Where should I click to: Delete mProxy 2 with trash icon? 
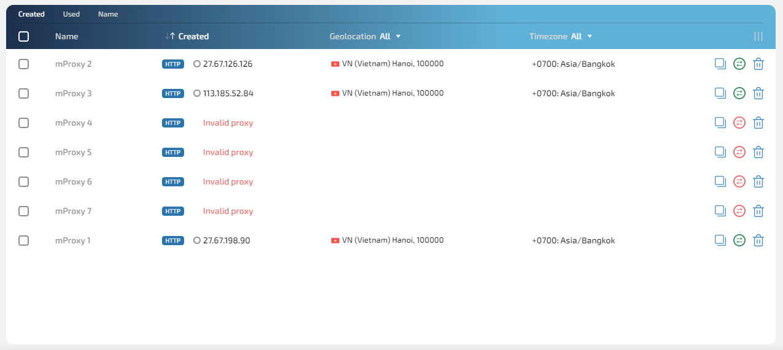point(758,64)
